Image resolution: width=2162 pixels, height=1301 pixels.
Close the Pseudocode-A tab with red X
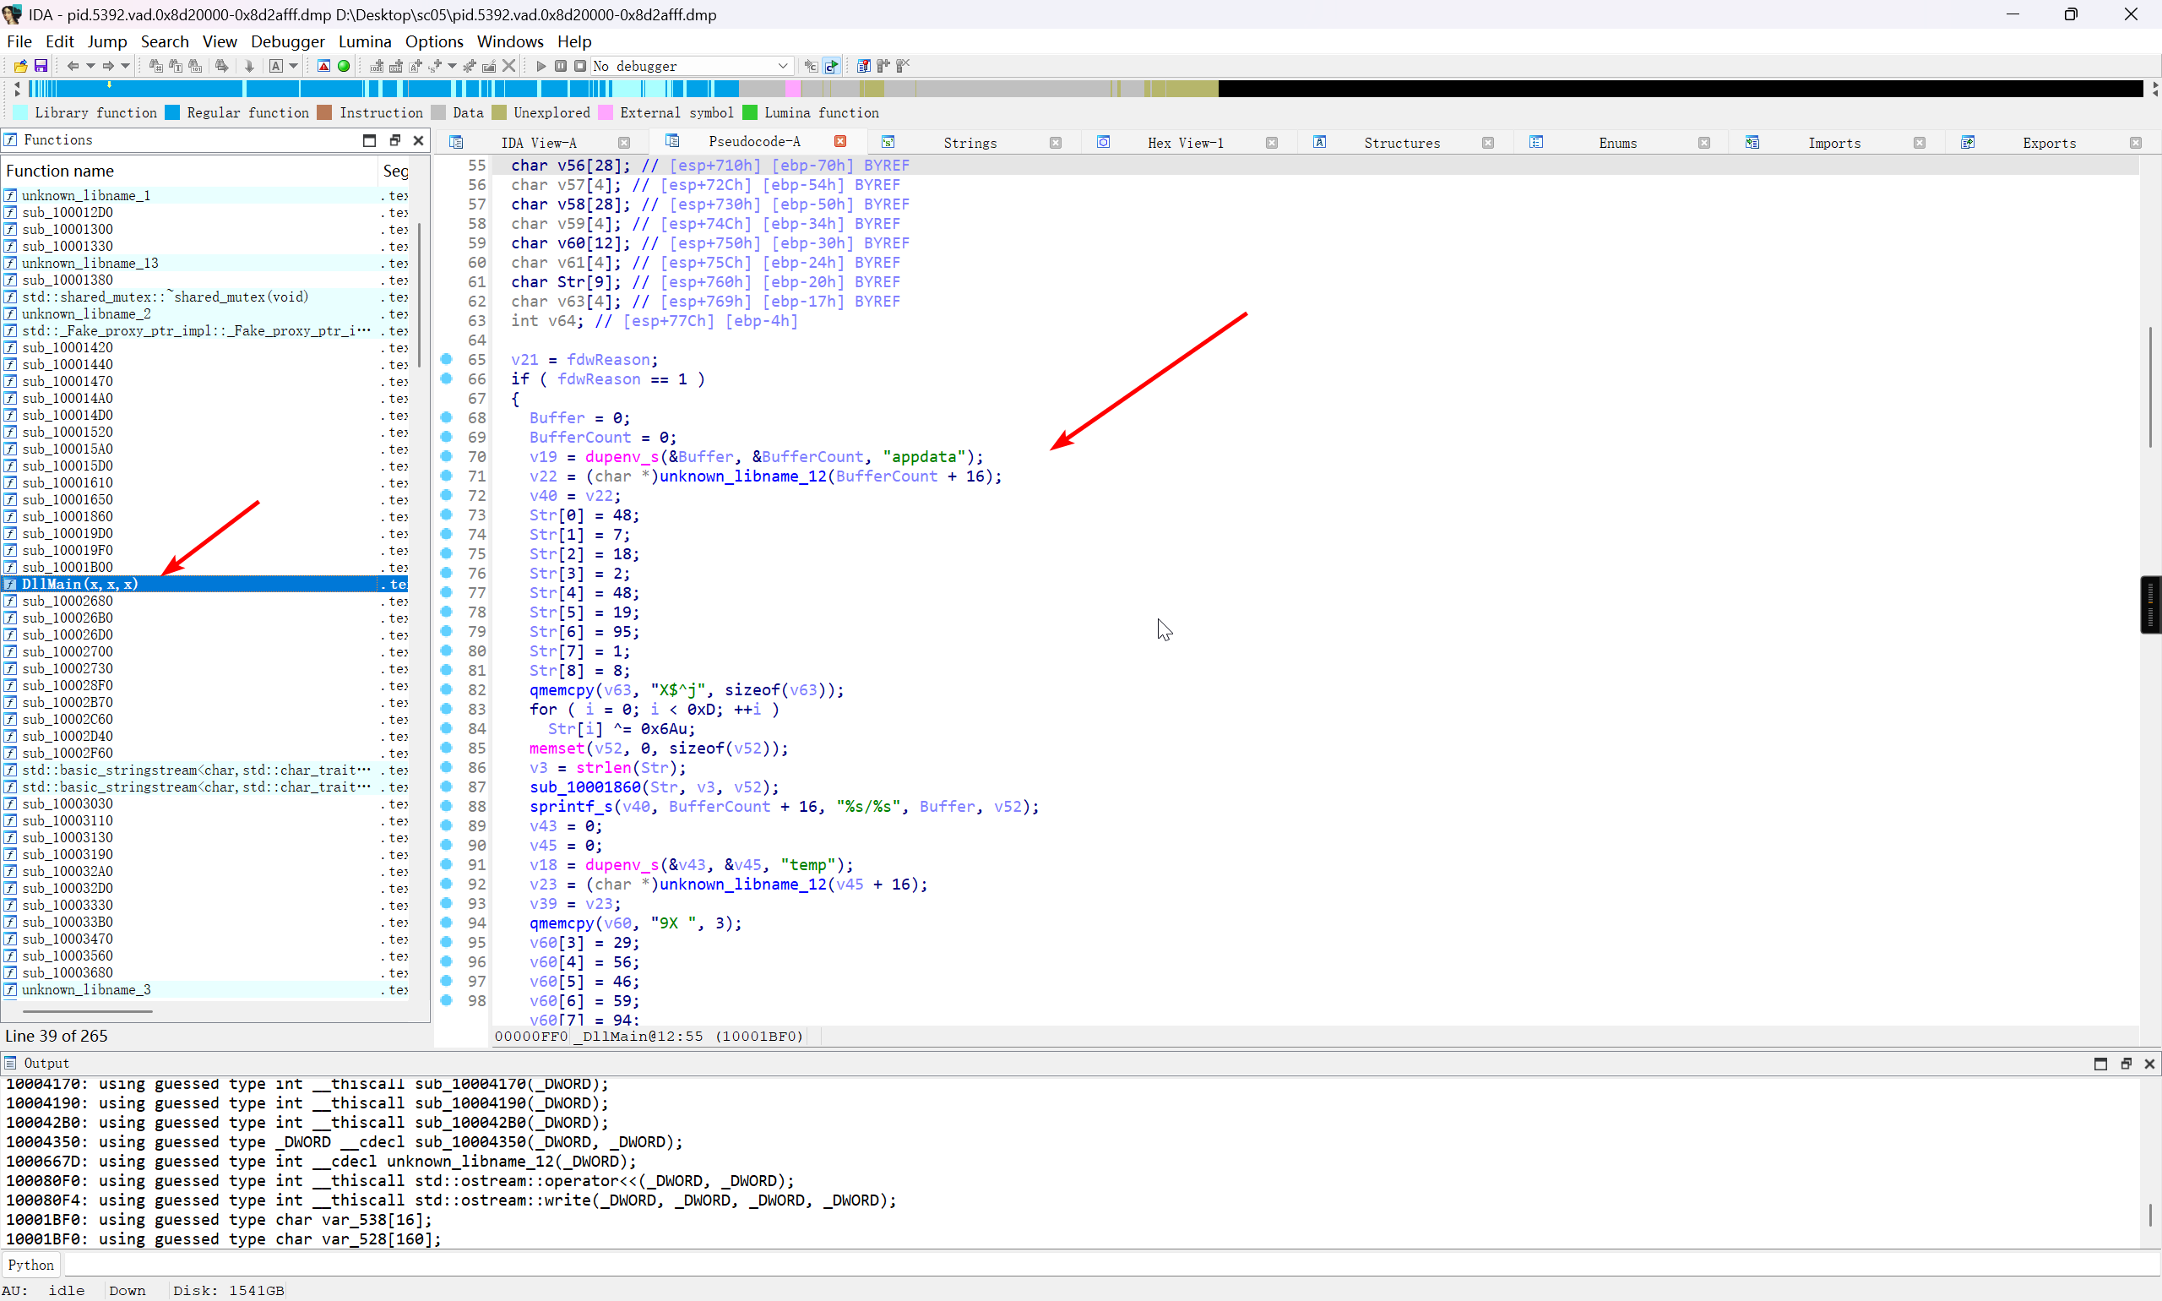pyautogui.click(x=839, y=141)
